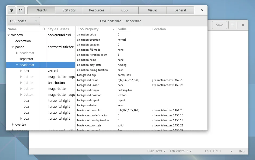The width and height of the screenshot is (255, 160).
Task: Collapse the window tree node
Action: point(9,35)
